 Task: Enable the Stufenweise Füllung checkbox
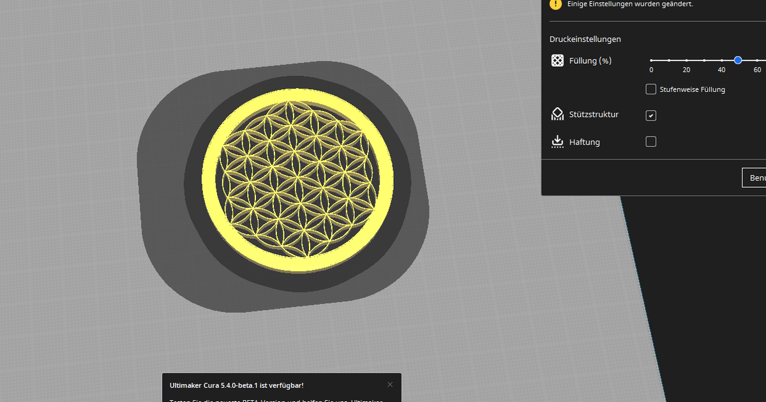650,89
